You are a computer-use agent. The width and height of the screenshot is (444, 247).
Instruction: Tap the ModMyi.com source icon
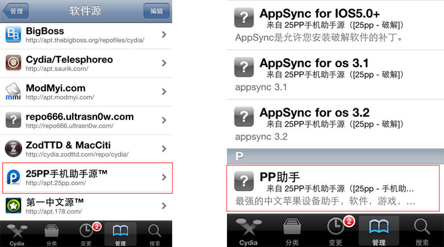[13, 91]
